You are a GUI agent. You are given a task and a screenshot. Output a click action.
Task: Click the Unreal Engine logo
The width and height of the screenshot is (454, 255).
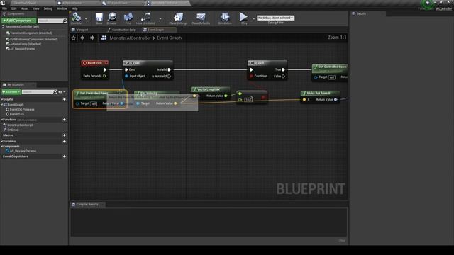click(x=3, y=3)
